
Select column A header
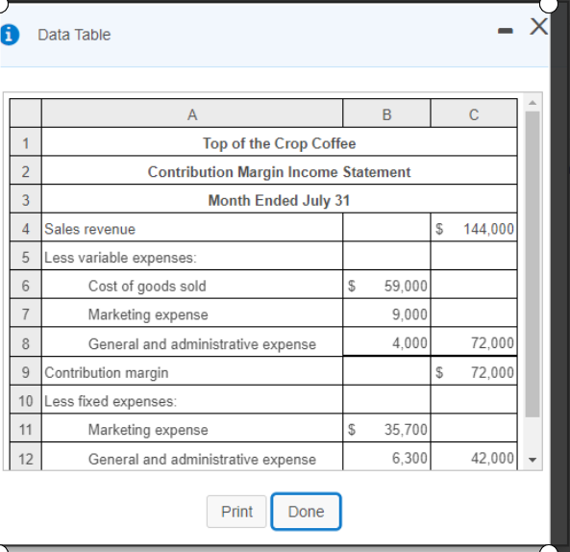click(192, 113)
